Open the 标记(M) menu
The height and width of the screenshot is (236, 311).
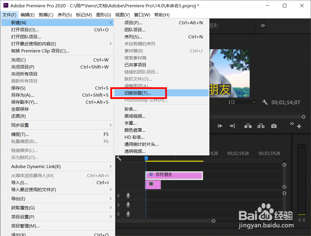coord(84,15)
